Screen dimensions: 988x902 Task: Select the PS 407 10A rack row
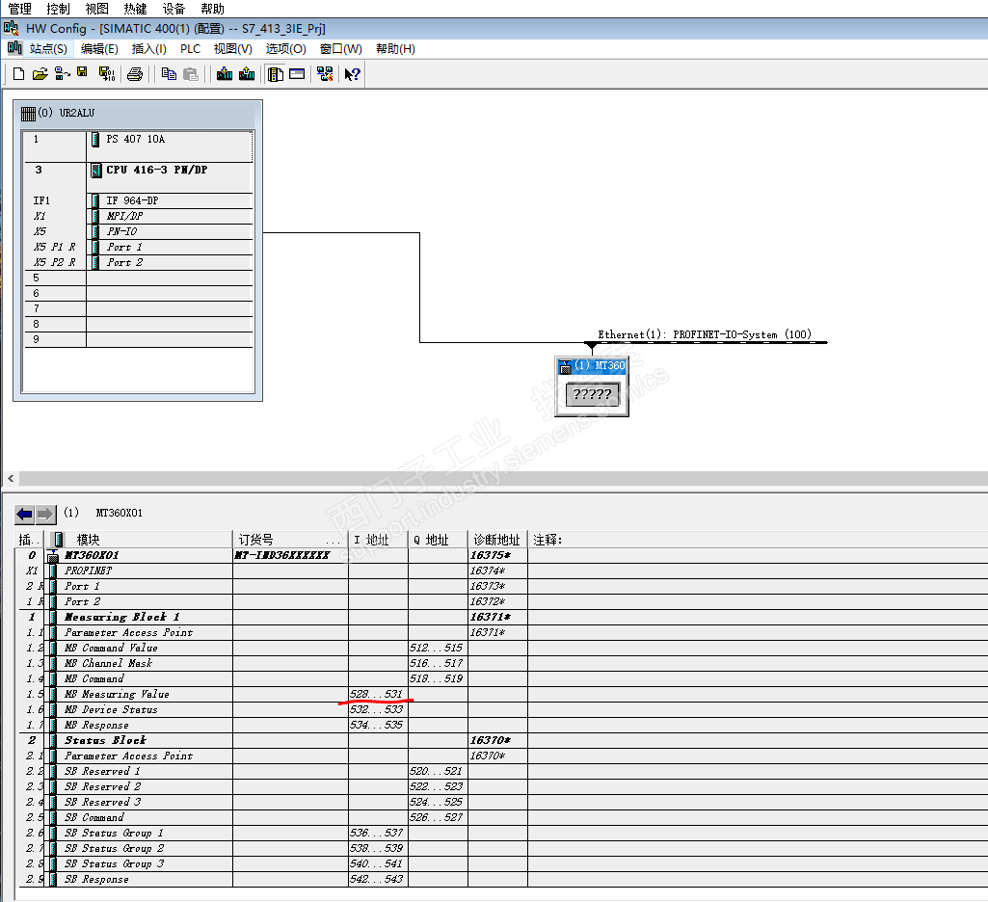point(138,146)
